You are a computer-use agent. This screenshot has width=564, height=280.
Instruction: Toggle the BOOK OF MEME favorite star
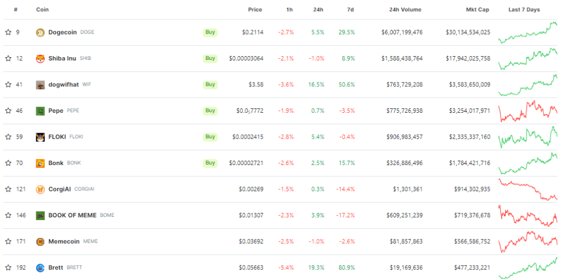[x=8, y=215]
